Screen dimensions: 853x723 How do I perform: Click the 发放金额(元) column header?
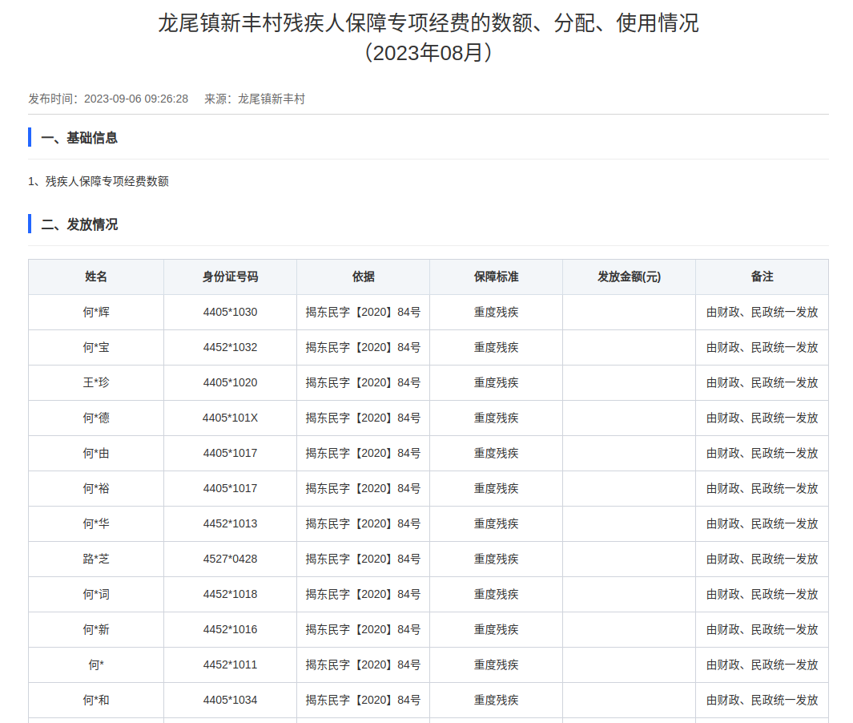coord(629,277)
